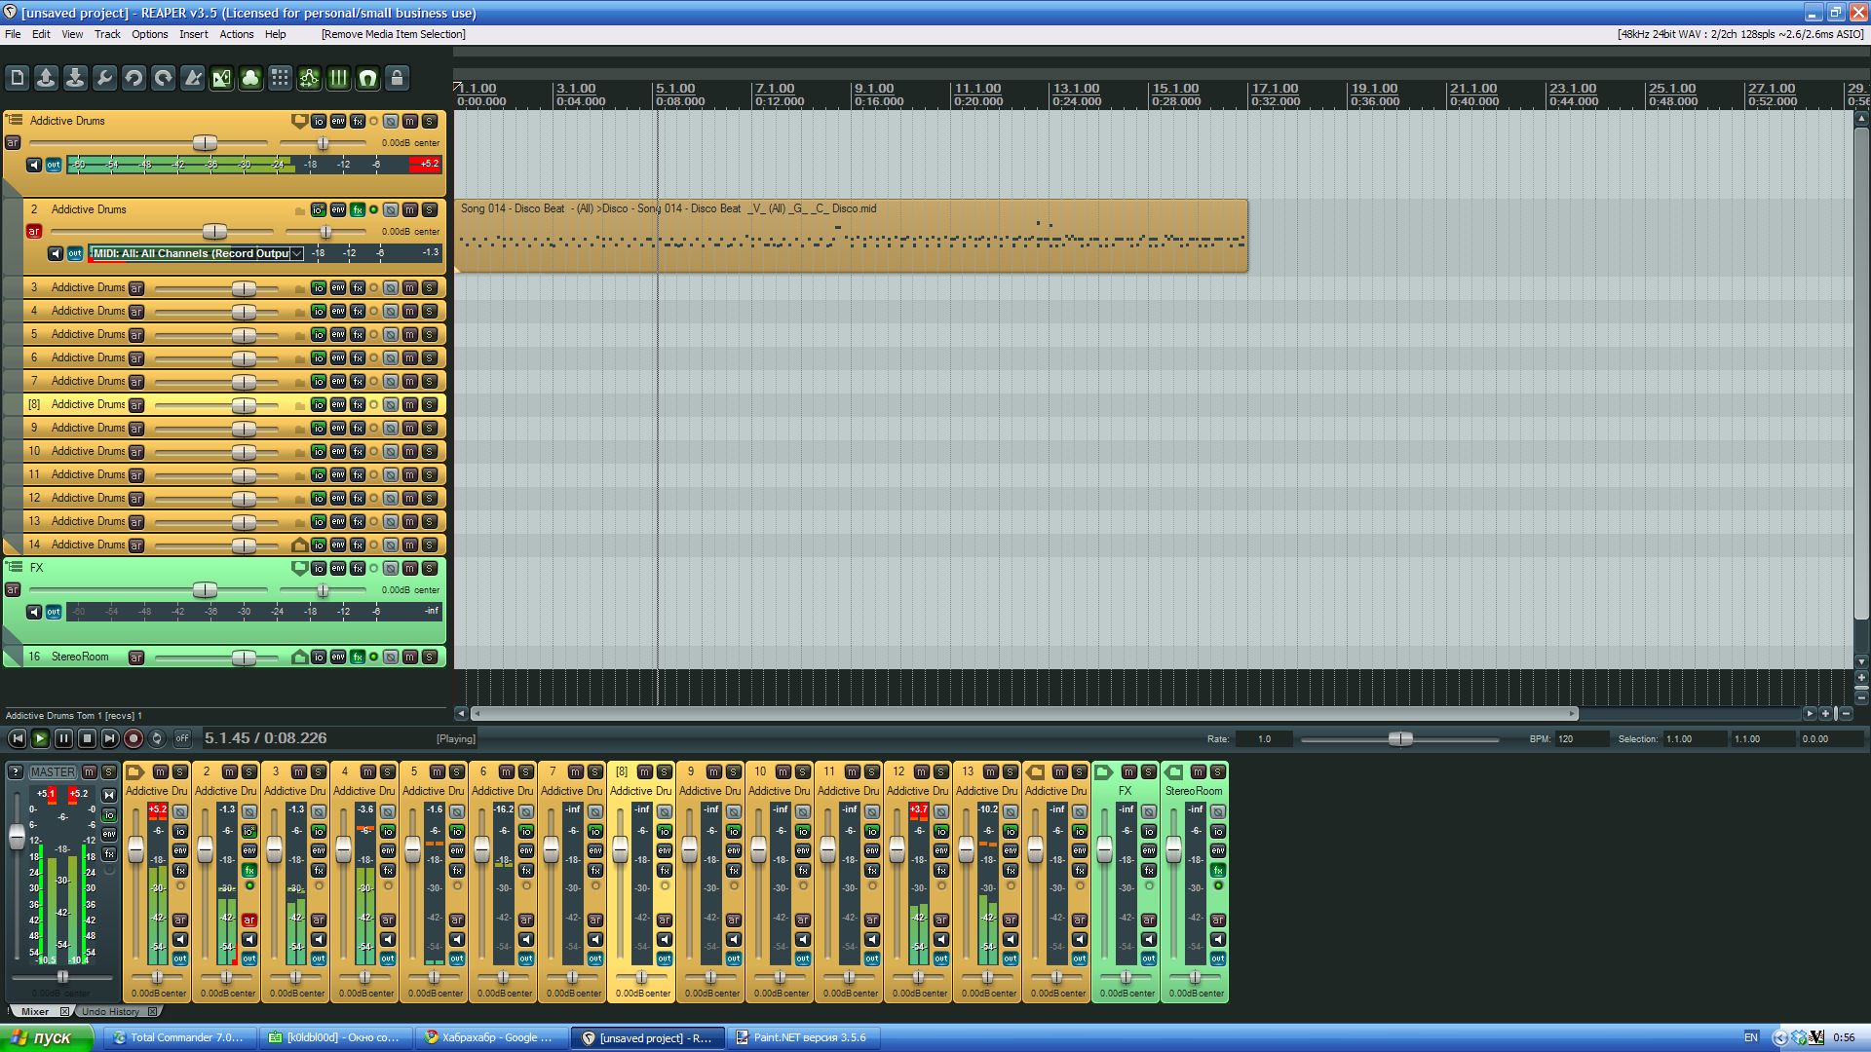This screenshot has width=1871, height=1052.
Task: Click mixer master help question-mark button
Action: point(15,771)
